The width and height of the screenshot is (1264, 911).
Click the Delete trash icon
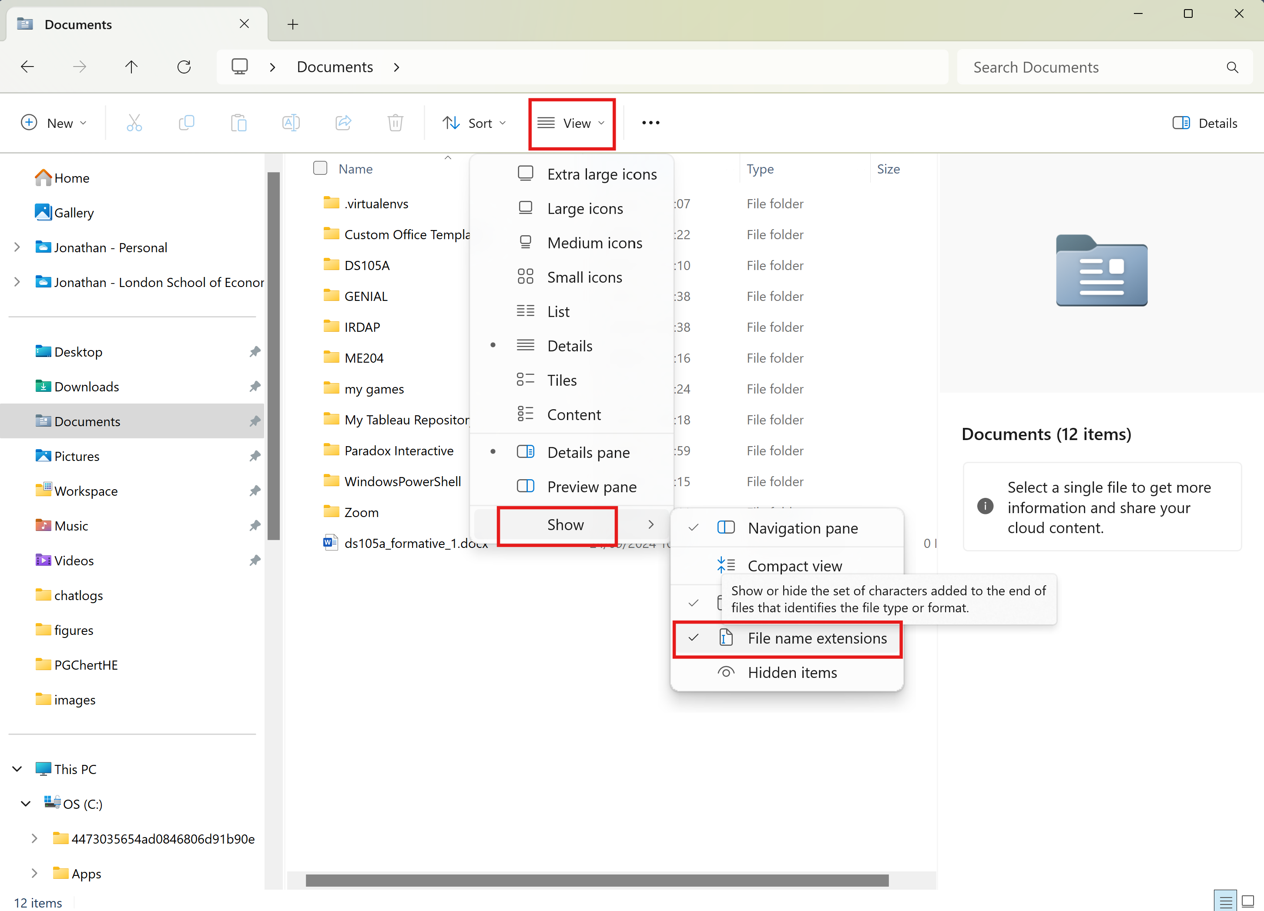395,123
